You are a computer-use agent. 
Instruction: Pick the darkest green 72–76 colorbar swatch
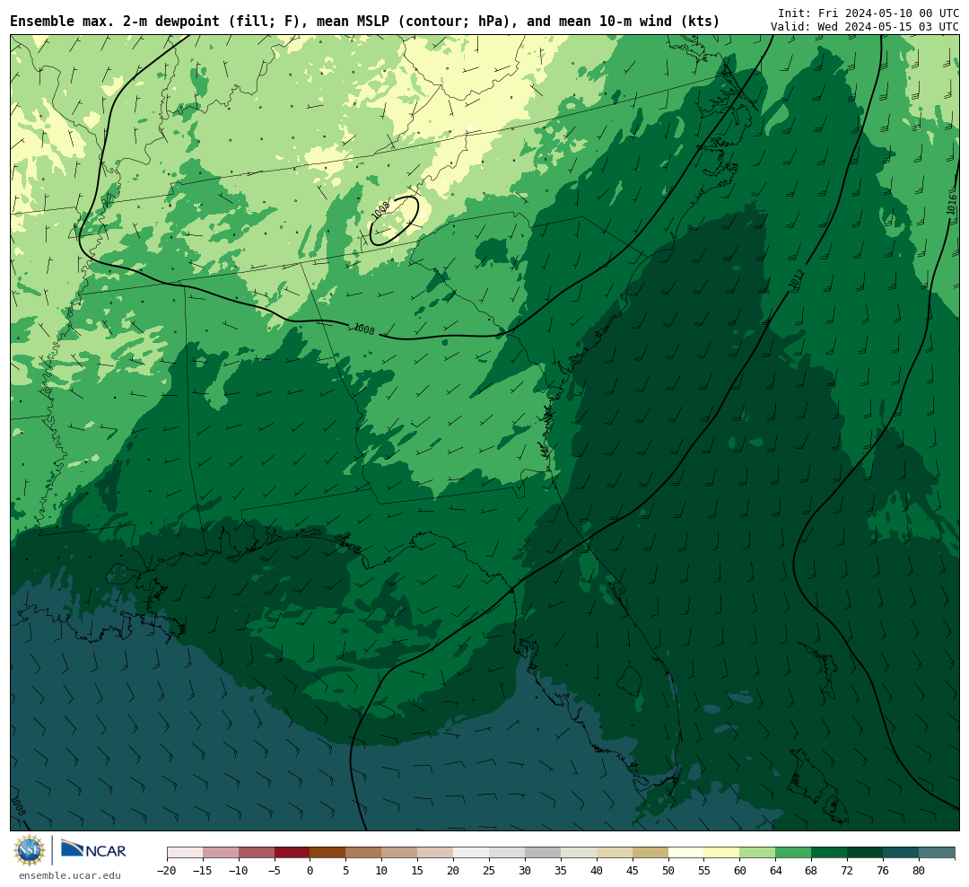865,853
